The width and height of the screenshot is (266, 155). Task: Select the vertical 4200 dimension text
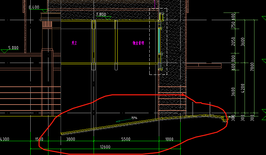tap(243, 89)
